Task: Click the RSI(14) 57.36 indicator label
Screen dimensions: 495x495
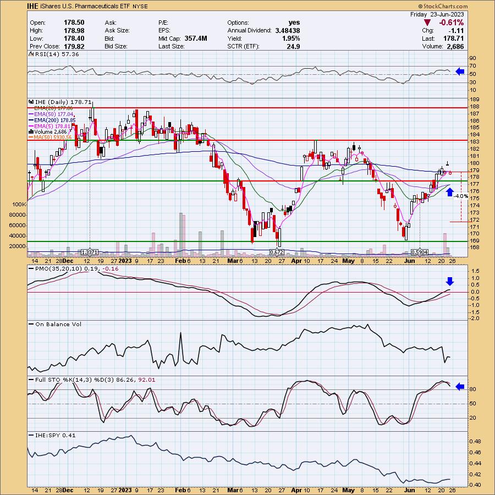Action: coord(57,54)
